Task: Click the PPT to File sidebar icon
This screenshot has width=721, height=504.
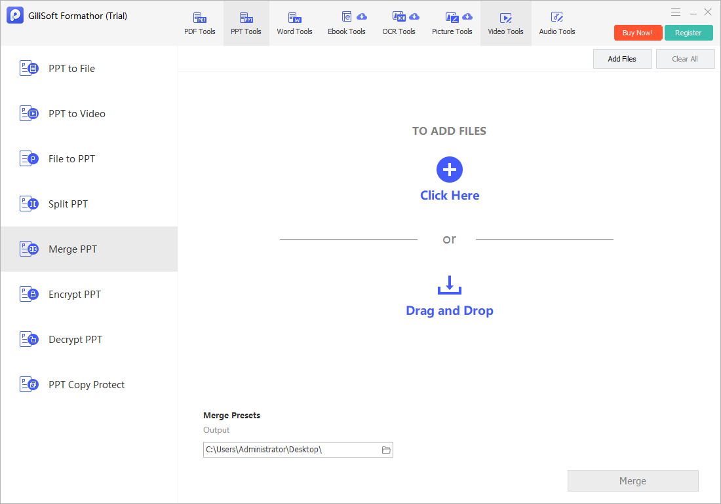Action: coord(29,68)
